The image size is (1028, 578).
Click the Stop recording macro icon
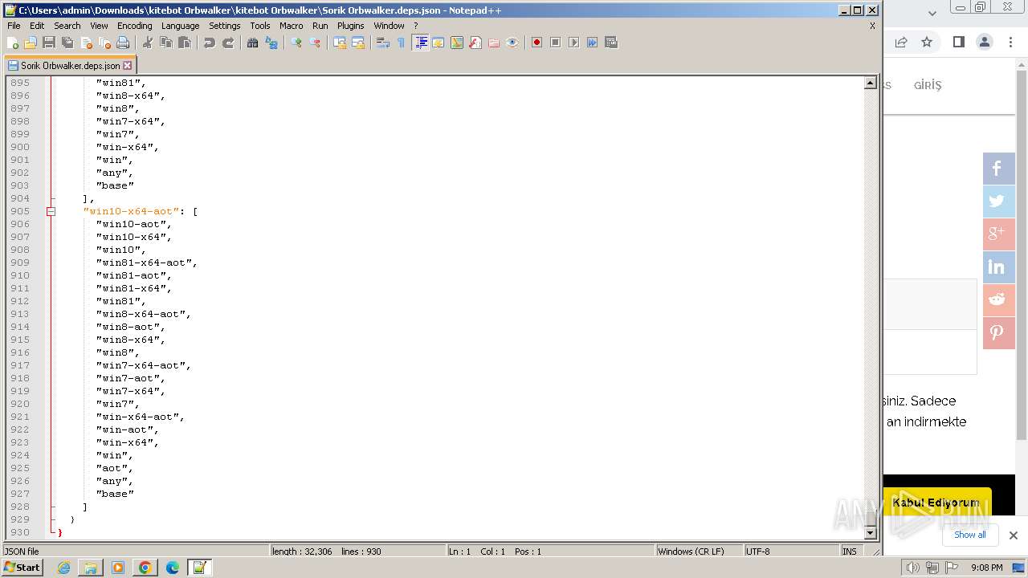click(555, 43)
